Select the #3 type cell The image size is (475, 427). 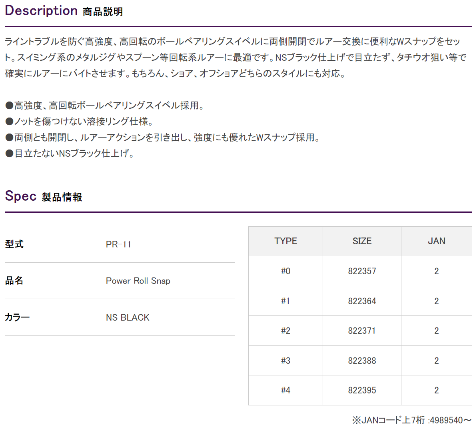coord(285,361)
